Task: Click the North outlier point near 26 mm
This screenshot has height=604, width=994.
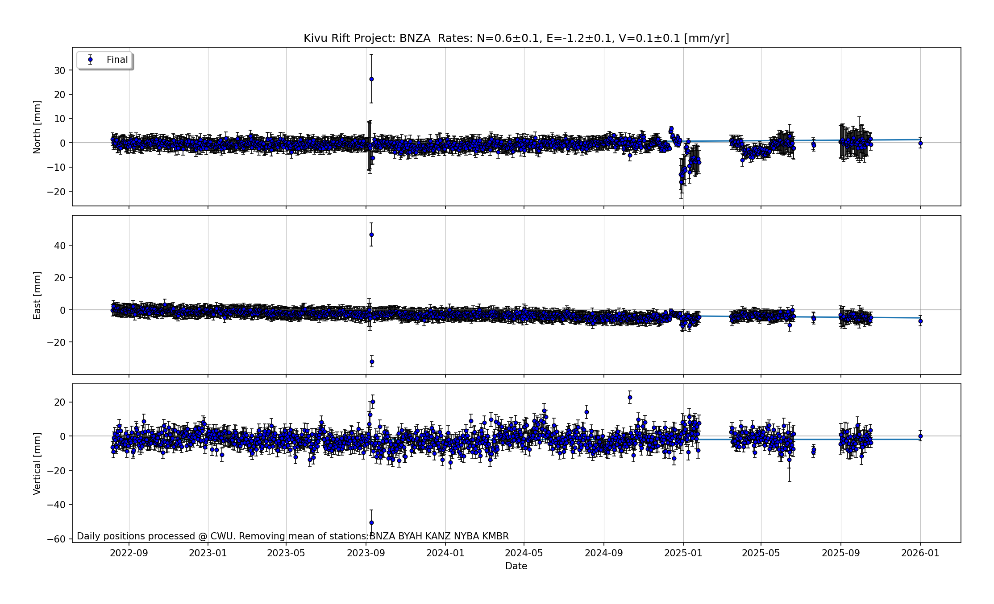Action: [x=371, y=79]
